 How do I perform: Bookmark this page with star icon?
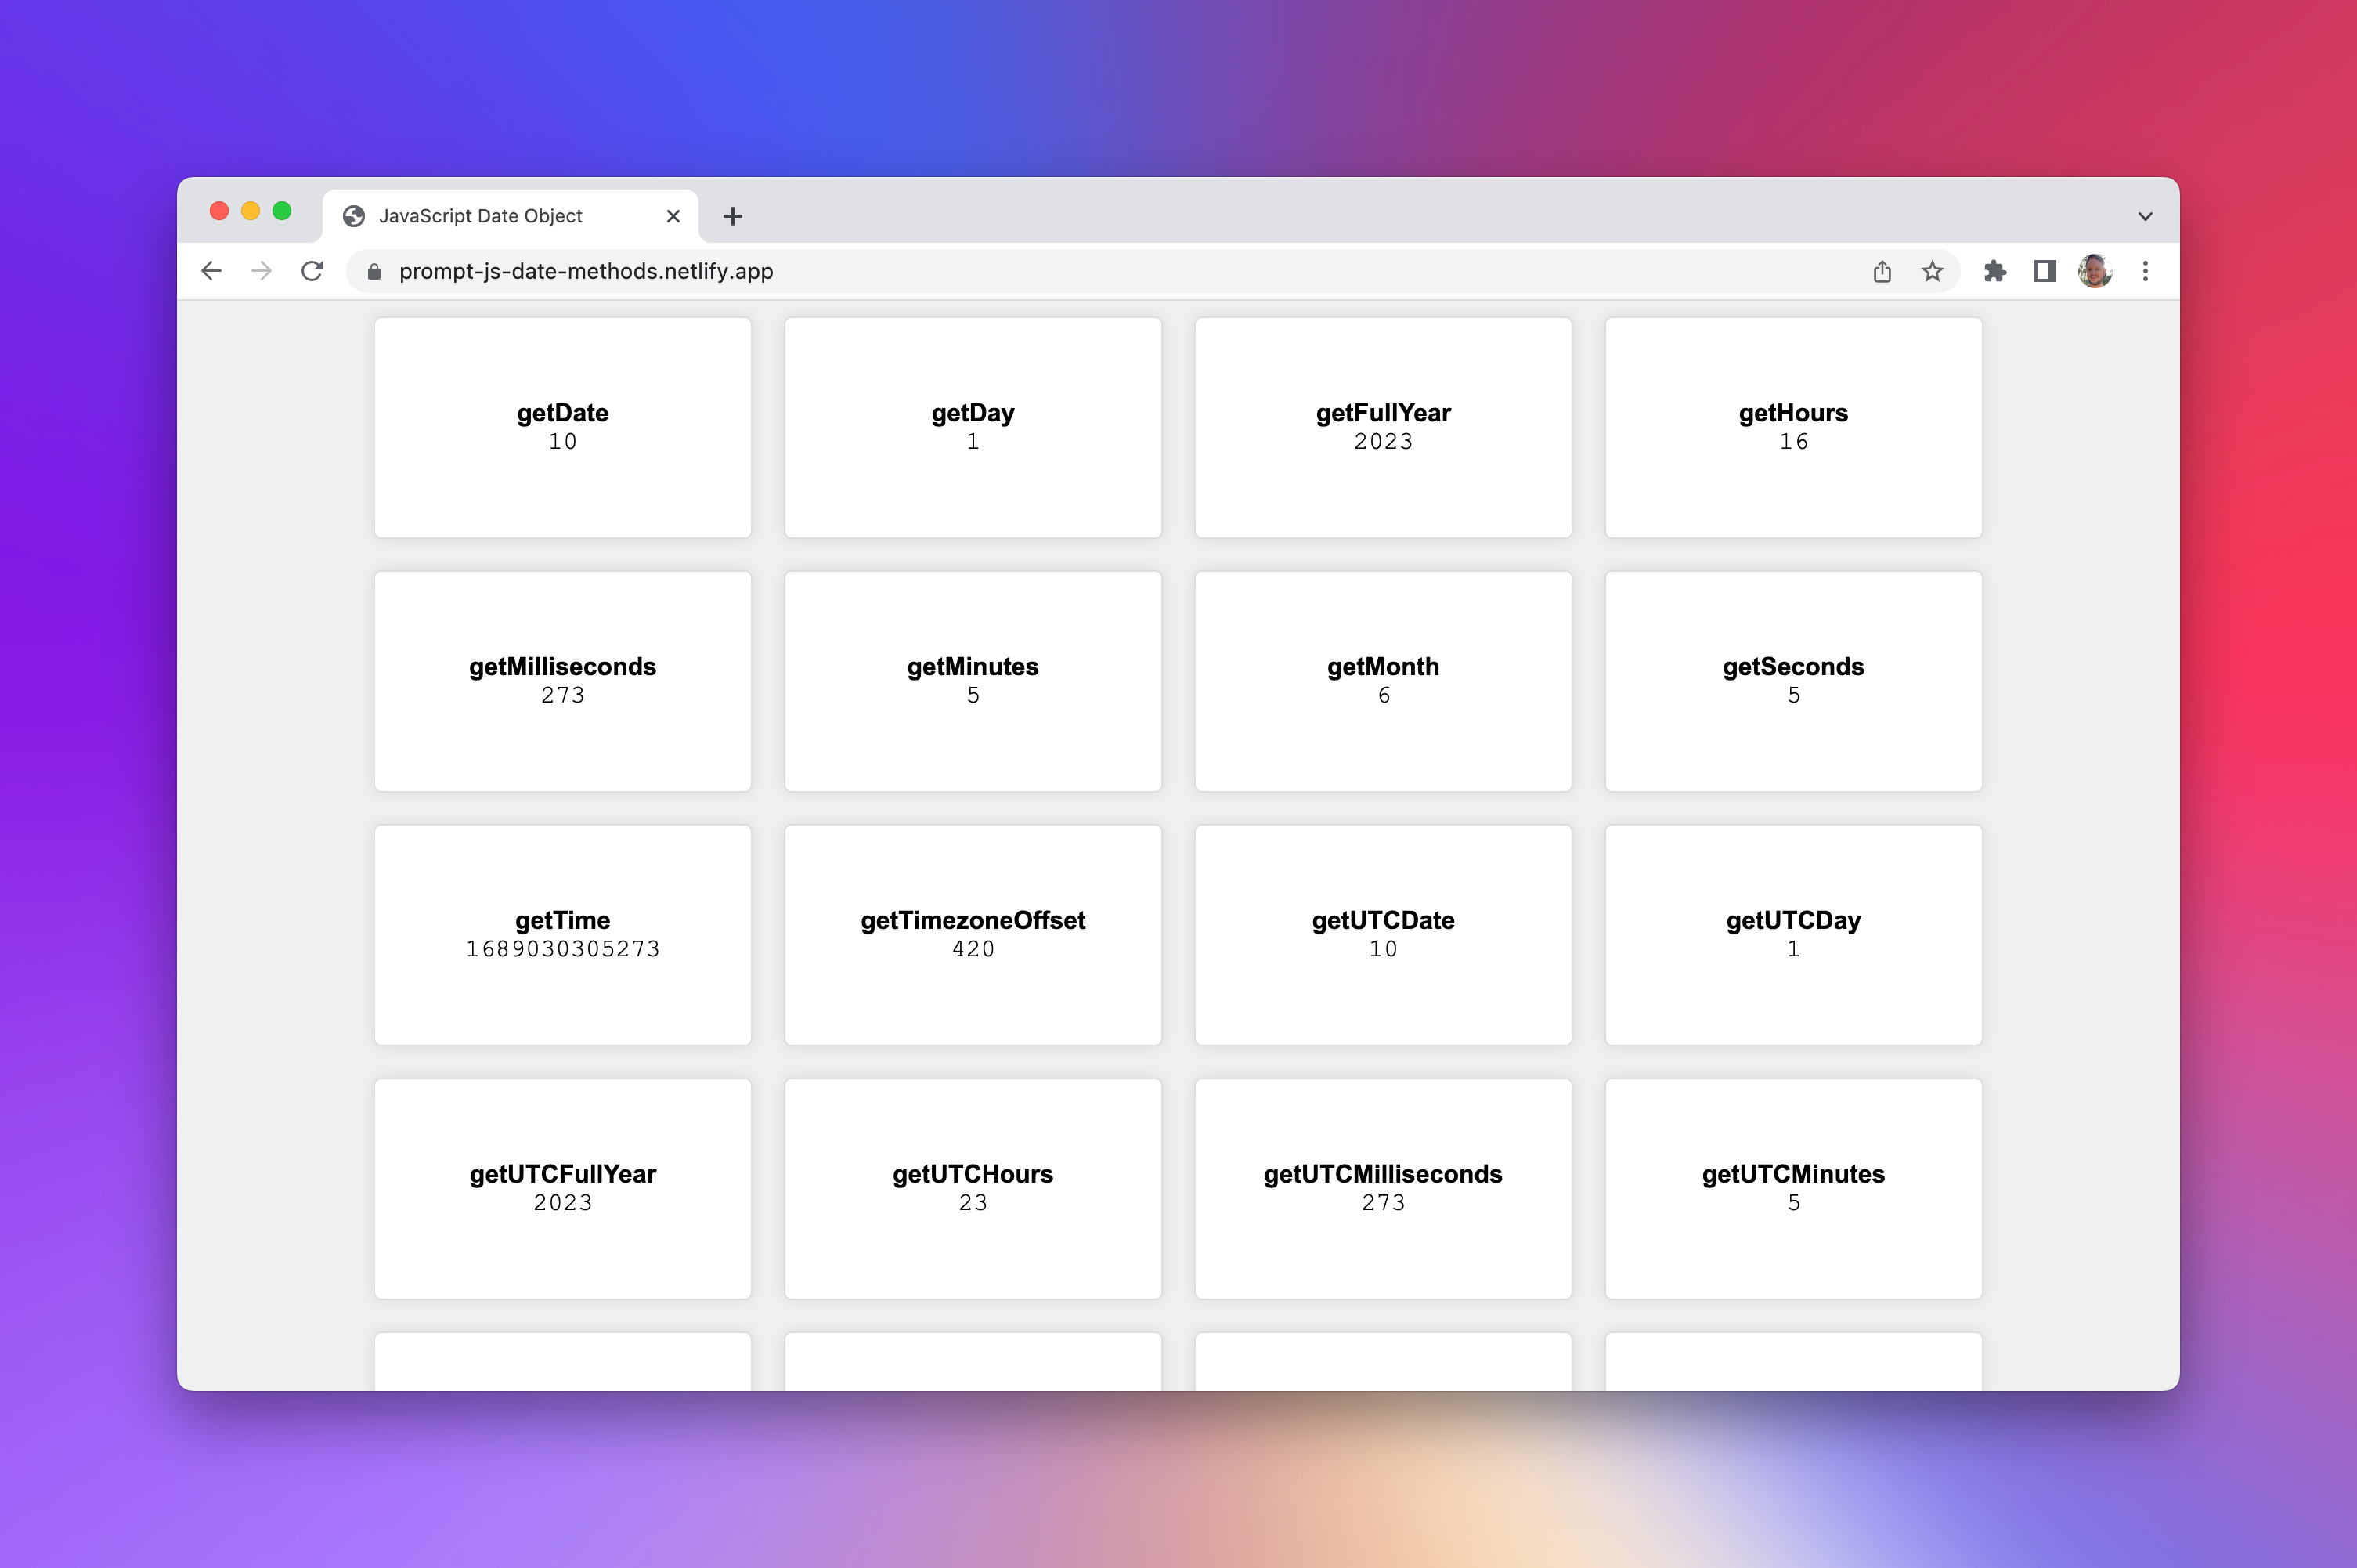1931,271
